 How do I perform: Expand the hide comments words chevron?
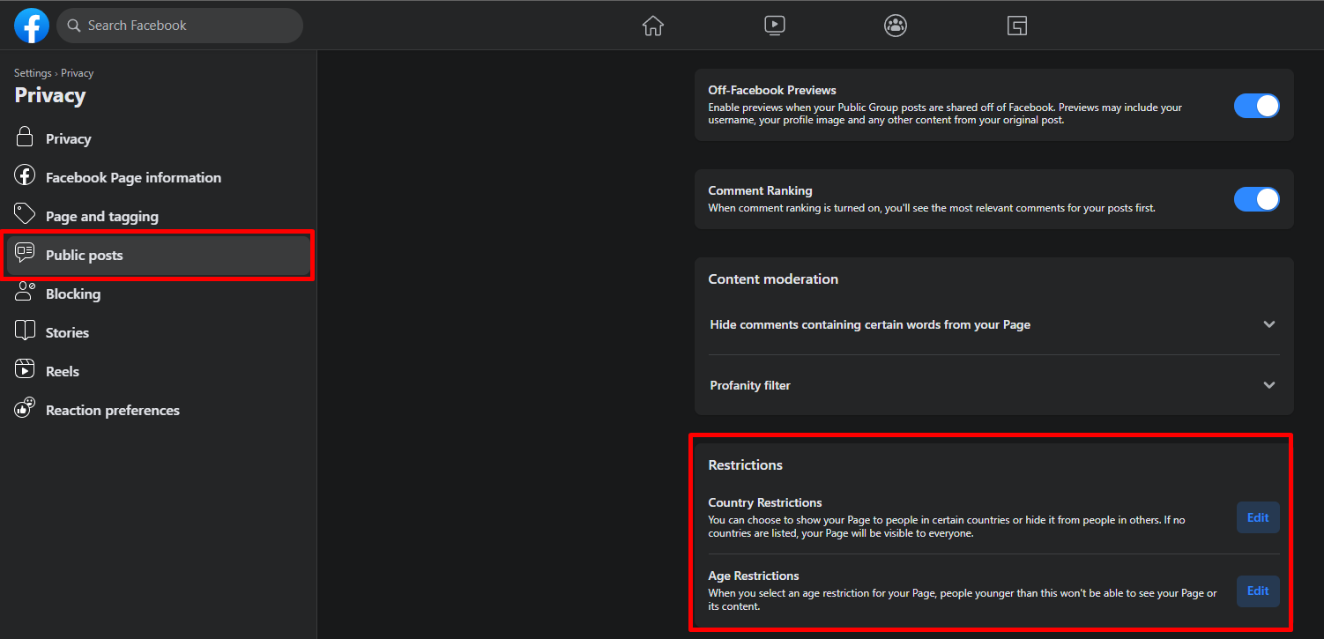pos(1269,324)
